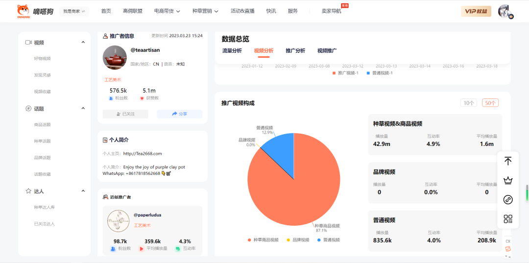Open 活动&直播 in top navigation
The height and width of the screenshot is (263, 529).
click(x=242, y=11)
